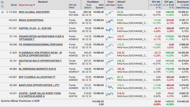Sort by Kaufdaten Datum header
The height and width of the screenshot is (107, 190).
click(88, 8)
